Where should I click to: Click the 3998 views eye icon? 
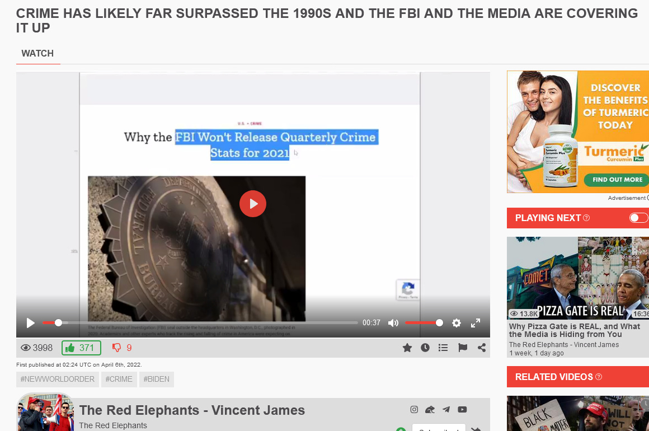click(26, 348)
